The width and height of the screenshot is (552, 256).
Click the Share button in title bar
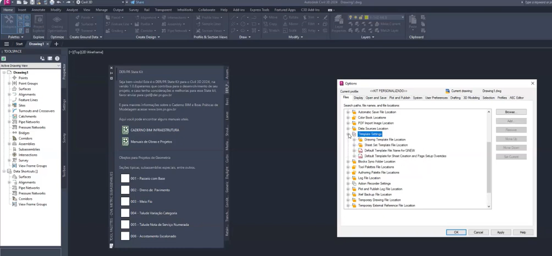(137, 2)
